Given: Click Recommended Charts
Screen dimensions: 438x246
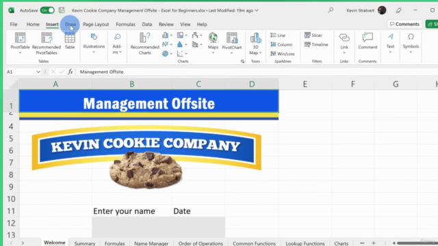Looking at the screenshot, I should tap(144, 44).
